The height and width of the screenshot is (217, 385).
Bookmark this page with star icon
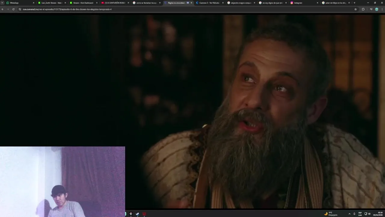pos(356,9)
